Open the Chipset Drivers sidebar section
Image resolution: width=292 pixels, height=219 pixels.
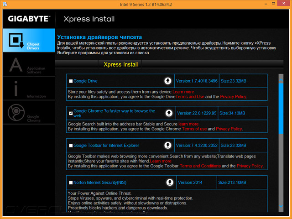(29, 40)
